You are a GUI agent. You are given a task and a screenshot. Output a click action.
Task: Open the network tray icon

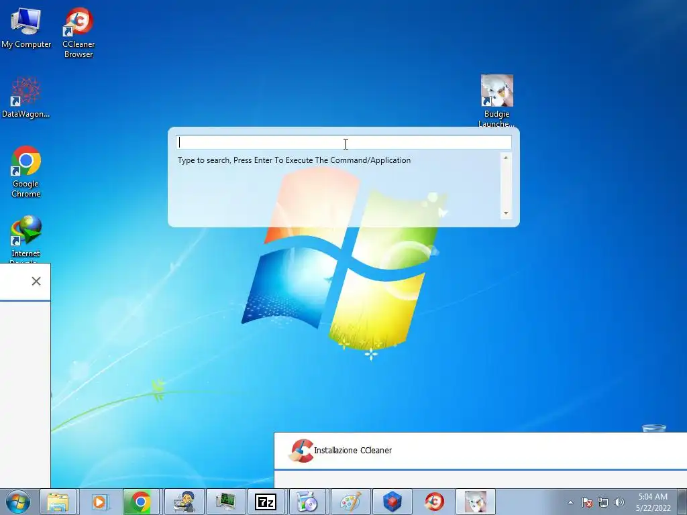click(x=603, y=502)
